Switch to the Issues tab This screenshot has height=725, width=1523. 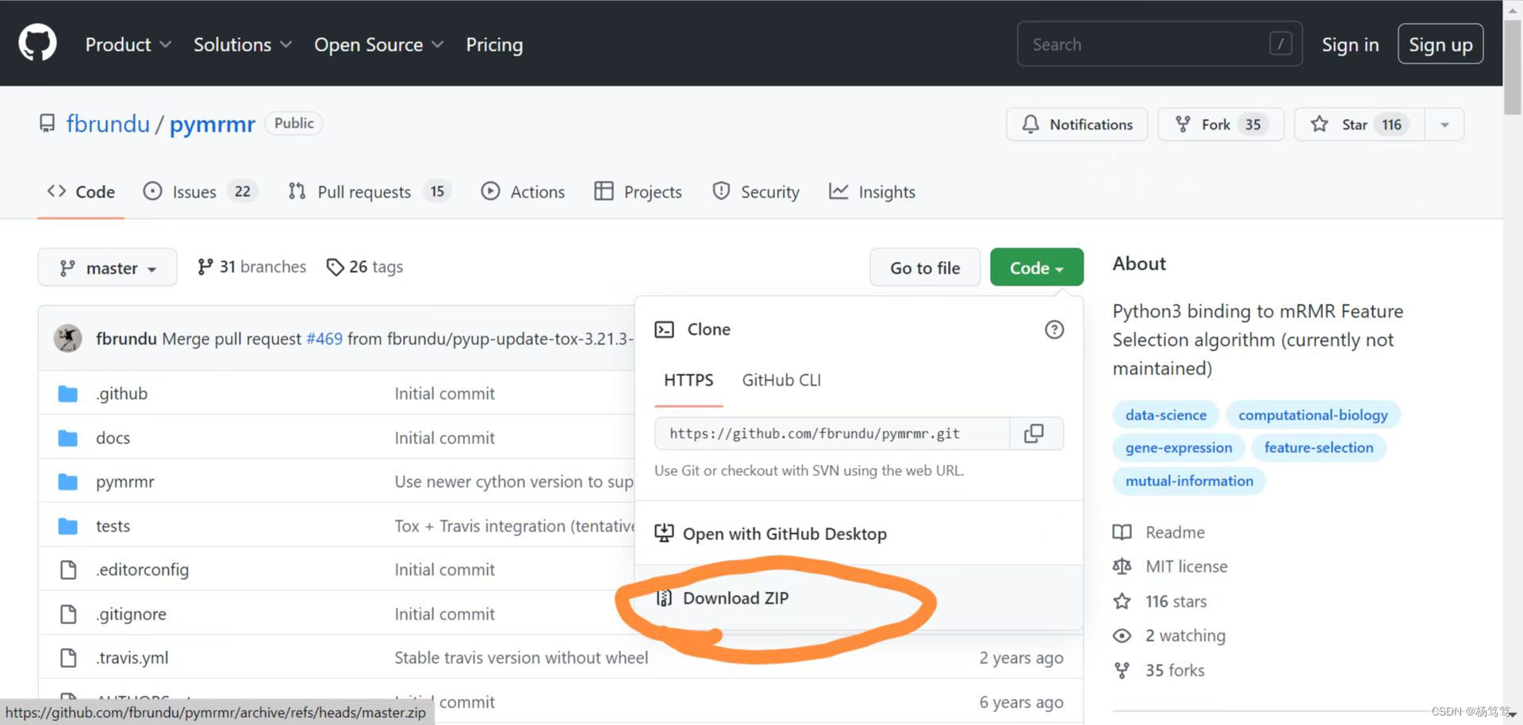199,192
